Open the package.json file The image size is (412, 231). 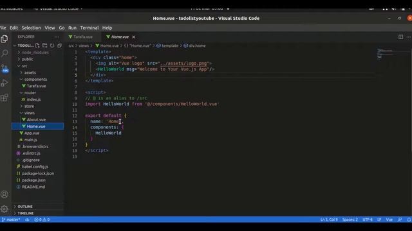[x=33, y=180]
